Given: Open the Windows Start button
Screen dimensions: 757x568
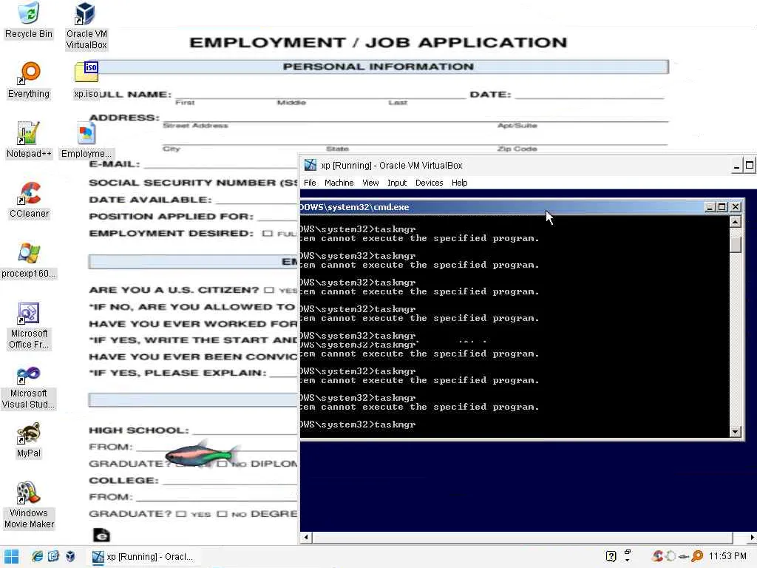Looking at the screenshot, I should pos(11,557).
